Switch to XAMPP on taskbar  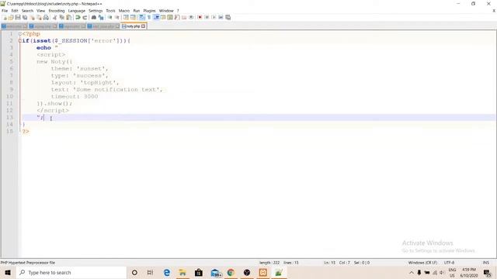pos(262,272)
